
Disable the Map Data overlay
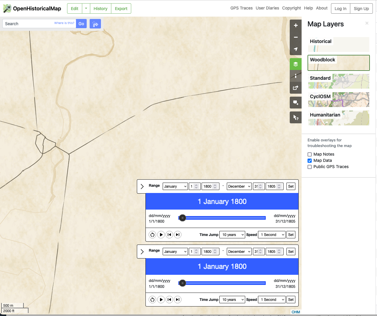(310, 160)
